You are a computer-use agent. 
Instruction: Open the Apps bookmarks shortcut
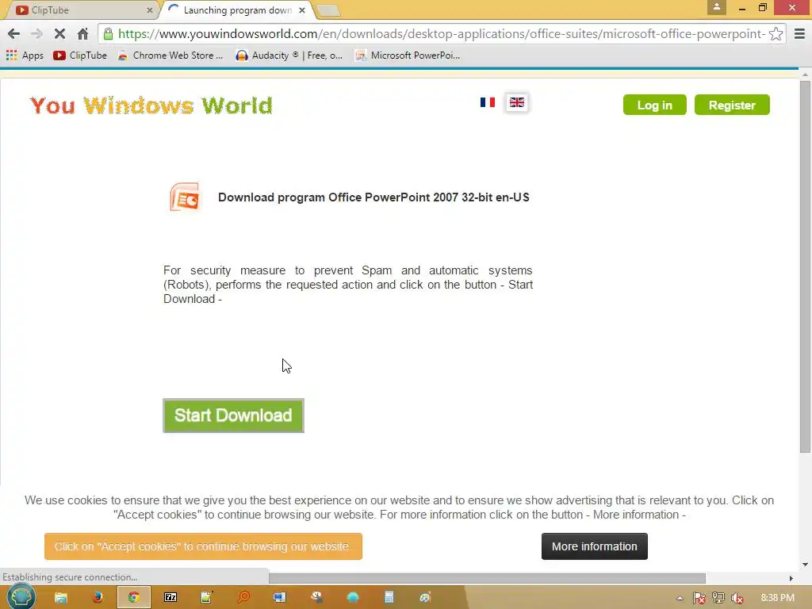25,56
